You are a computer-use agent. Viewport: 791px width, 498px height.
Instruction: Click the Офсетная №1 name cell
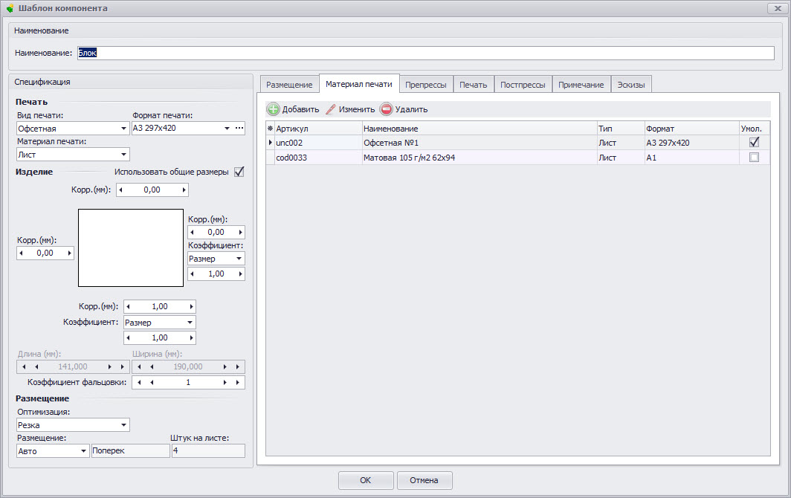tap(480, 143)
